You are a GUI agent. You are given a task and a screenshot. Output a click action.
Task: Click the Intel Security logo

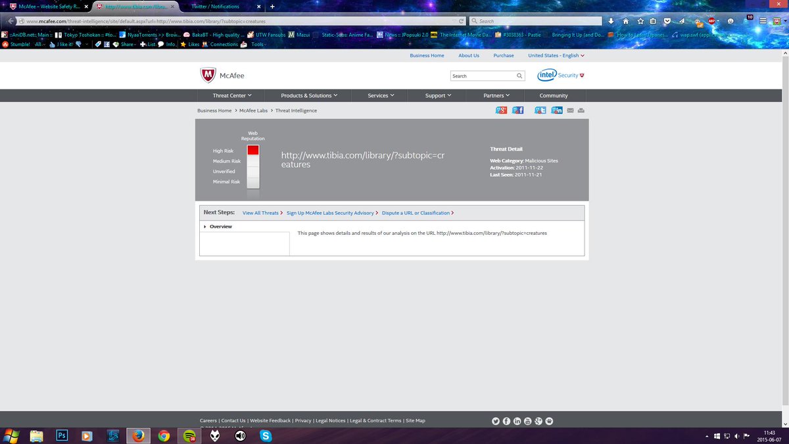(x=561, y=75)
